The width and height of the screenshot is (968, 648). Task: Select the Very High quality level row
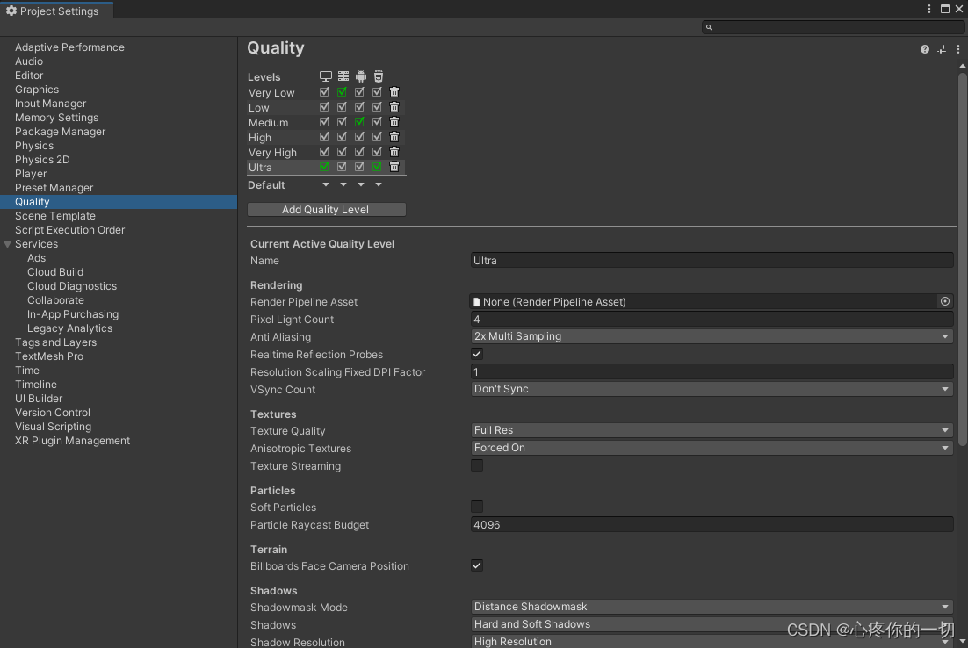272,152
